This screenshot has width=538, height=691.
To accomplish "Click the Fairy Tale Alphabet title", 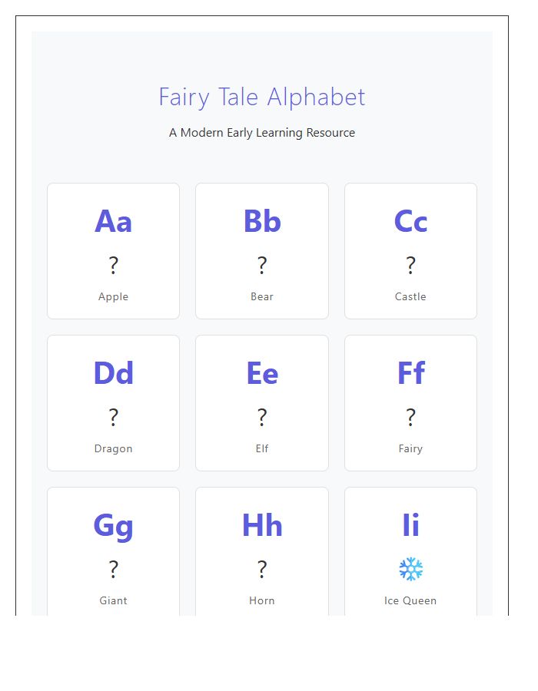I will 262,97.
